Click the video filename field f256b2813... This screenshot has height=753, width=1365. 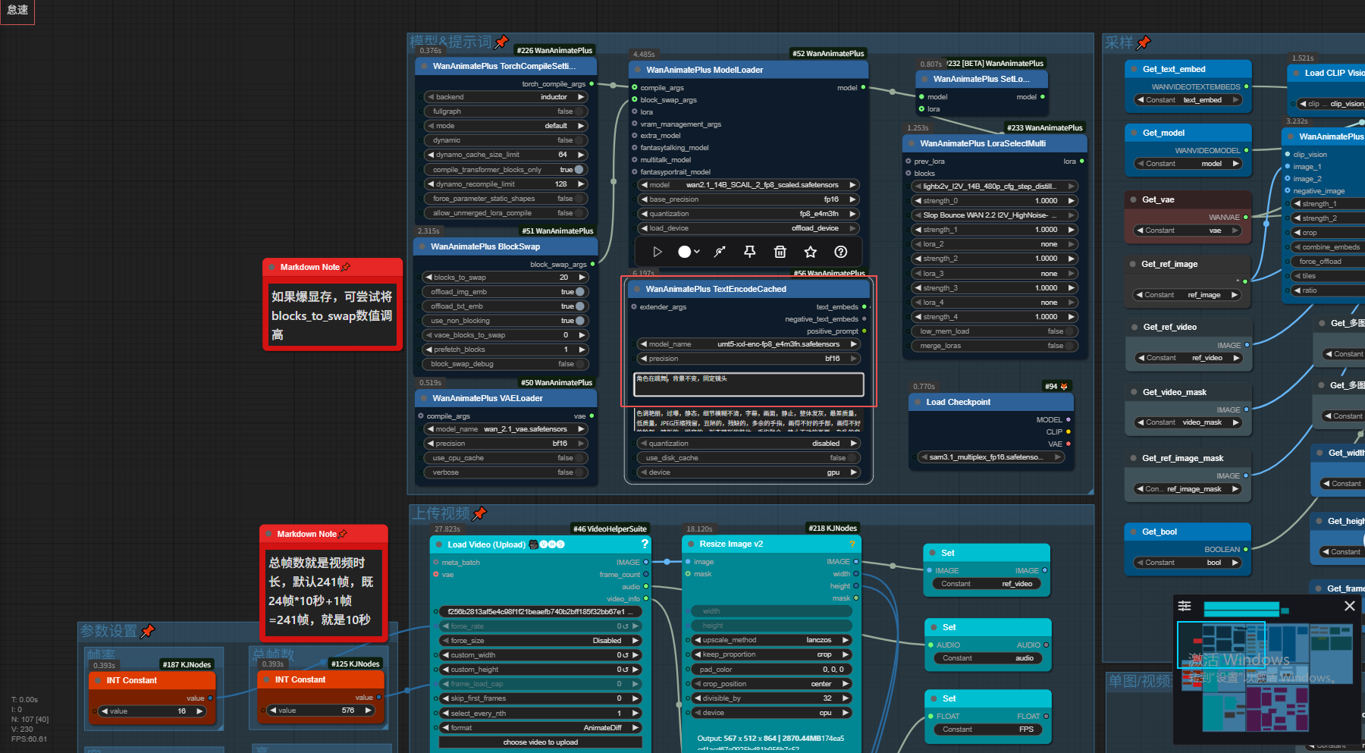[x=541, y=612]
